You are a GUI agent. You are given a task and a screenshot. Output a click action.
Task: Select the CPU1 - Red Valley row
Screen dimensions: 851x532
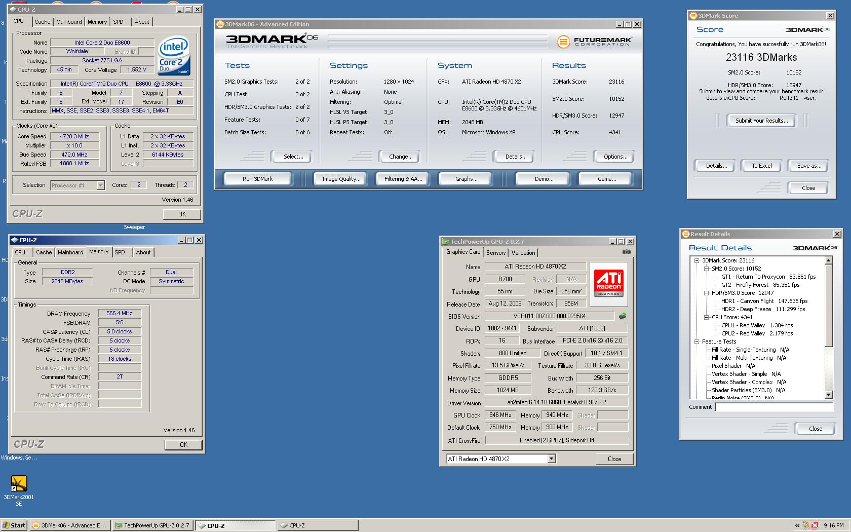(x=757, y=325)
